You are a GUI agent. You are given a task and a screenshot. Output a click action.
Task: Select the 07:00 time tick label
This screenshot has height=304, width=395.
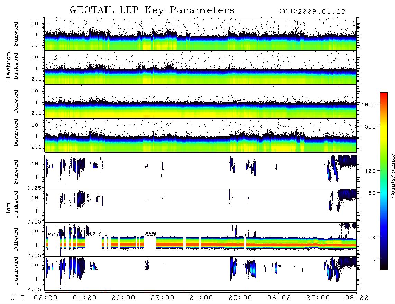318,298
